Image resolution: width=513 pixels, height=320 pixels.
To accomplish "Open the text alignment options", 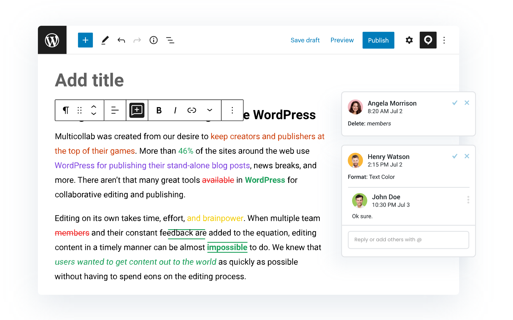I will [115, 110].
